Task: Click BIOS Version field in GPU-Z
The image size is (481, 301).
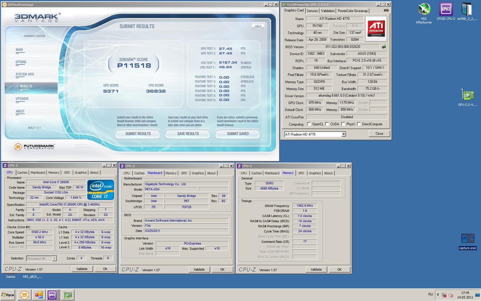Action: (x=343, y=47)
